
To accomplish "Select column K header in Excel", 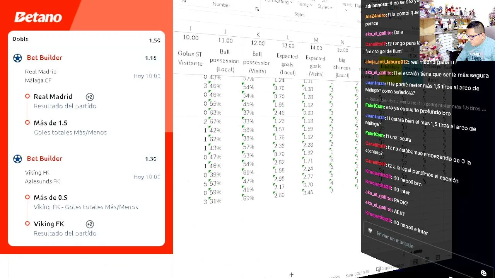I will [x=258, y=35].
